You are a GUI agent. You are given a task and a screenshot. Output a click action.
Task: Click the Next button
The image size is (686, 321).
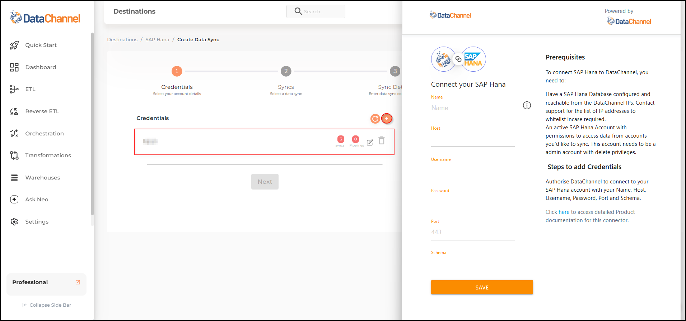265,182
